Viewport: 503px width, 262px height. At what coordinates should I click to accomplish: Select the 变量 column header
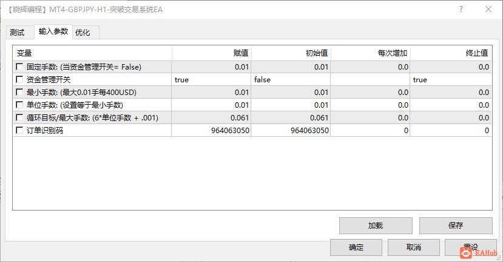click(92, 53)
